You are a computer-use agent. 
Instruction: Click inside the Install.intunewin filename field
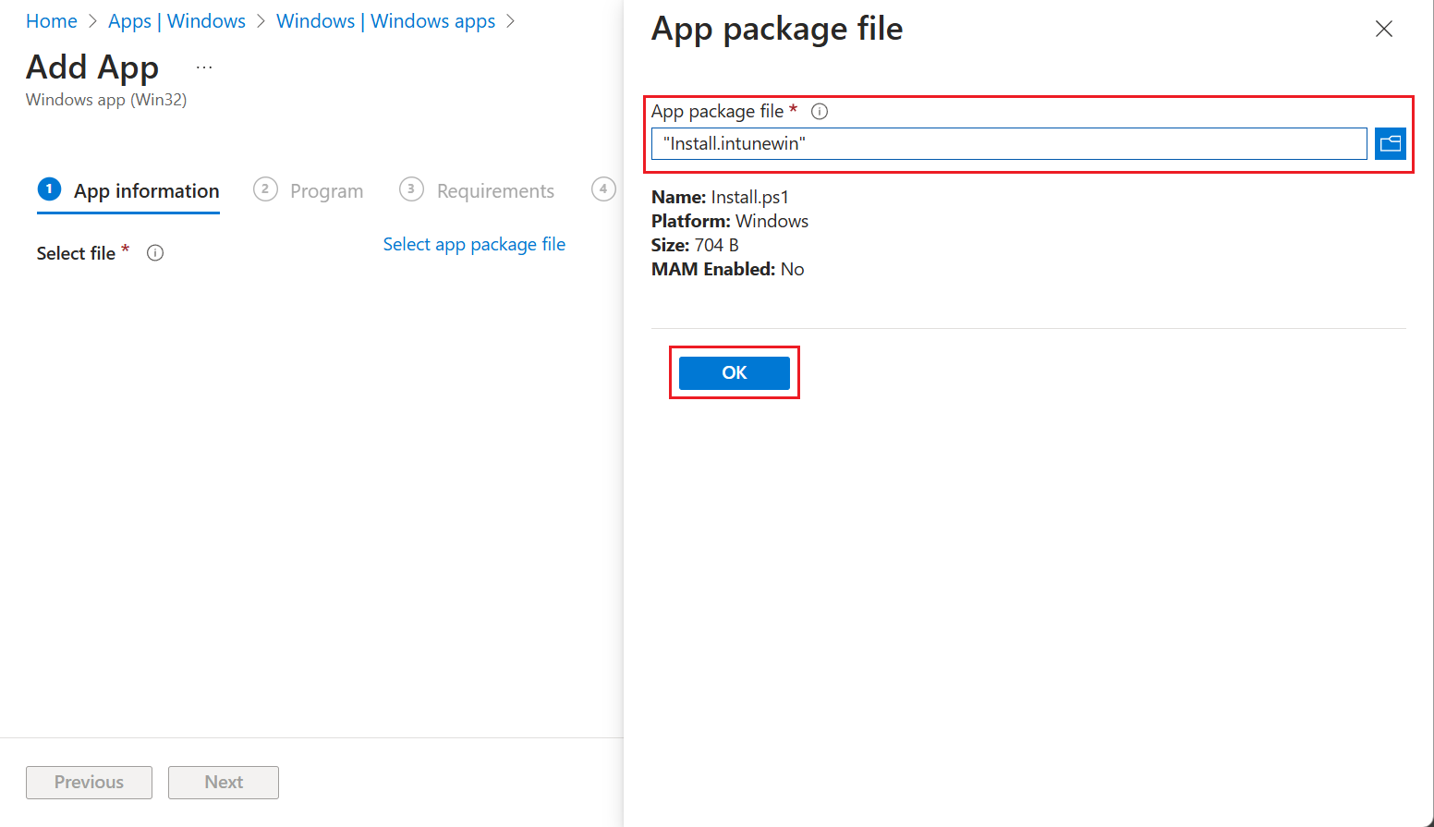point(1007,143)
